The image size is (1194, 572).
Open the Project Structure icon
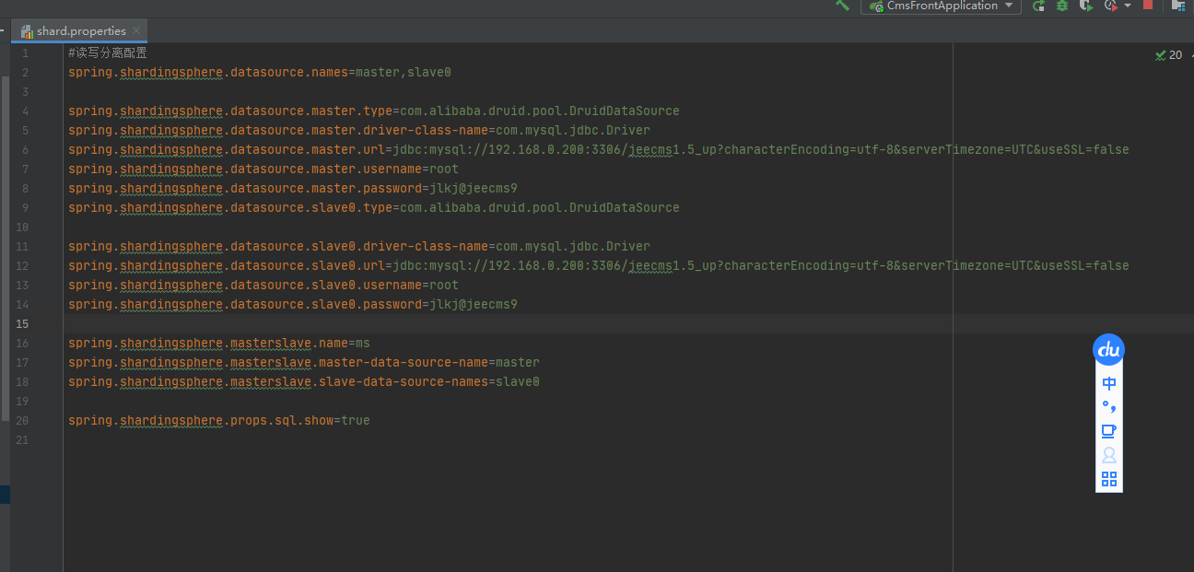(1177, 6)
